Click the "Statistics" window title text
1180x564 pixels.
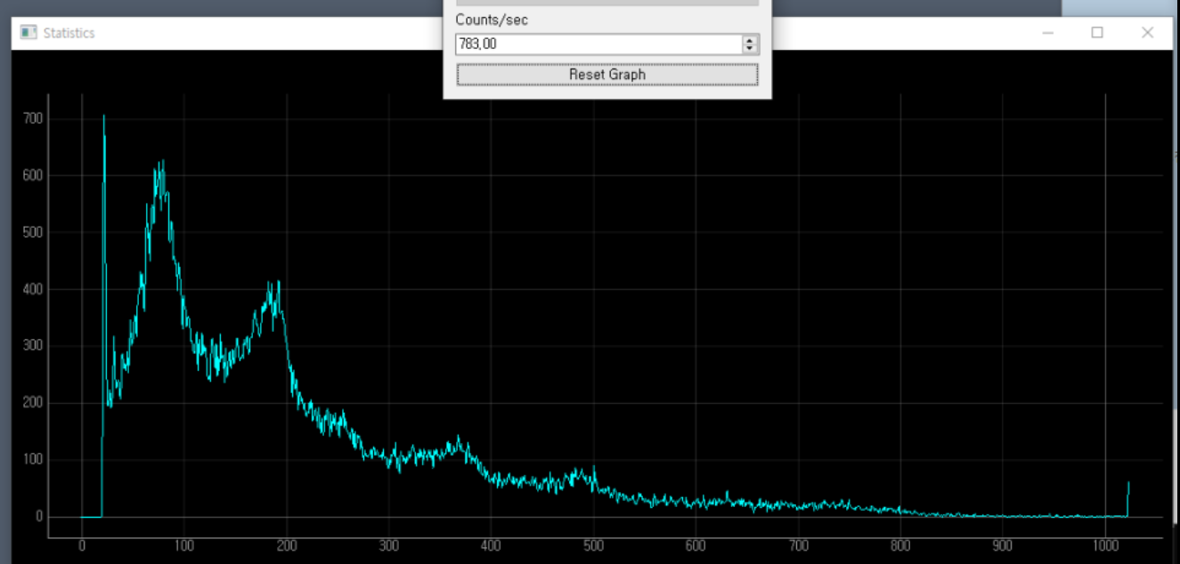(x=69, y=33)
